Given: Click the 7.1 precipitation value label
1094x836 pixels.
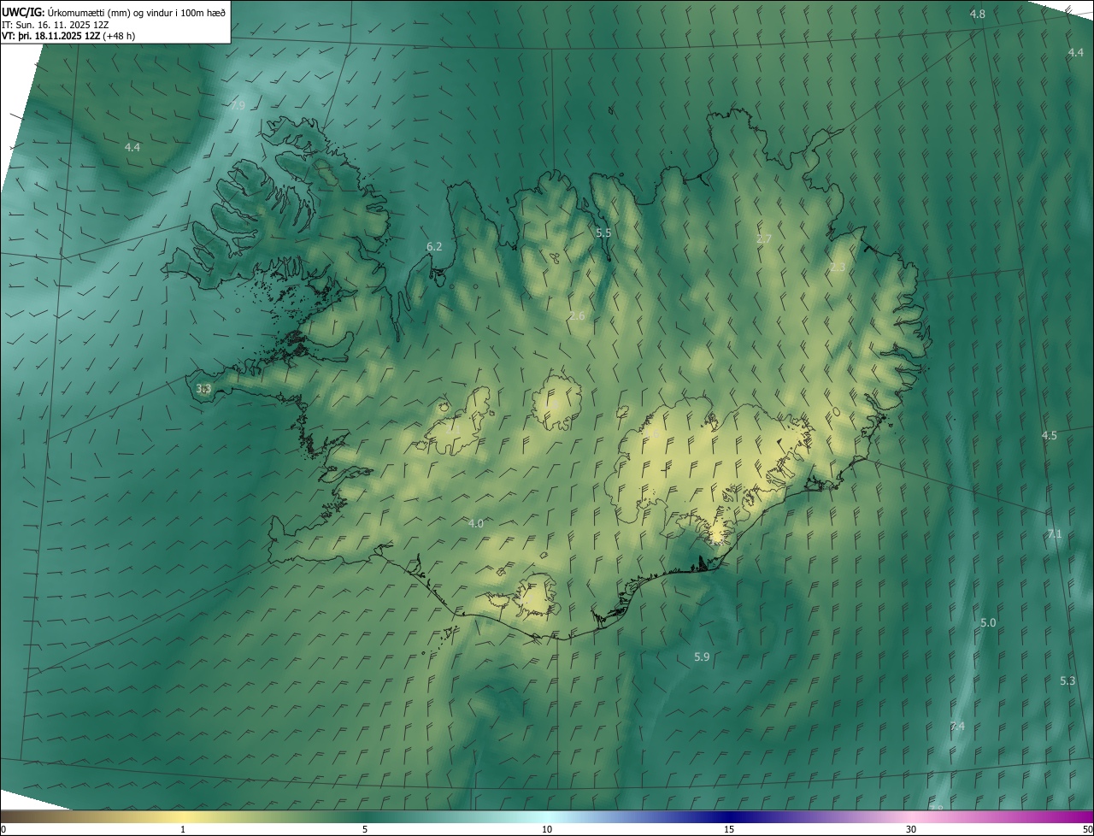Looking at the screenshot, I should point(1054,533).
